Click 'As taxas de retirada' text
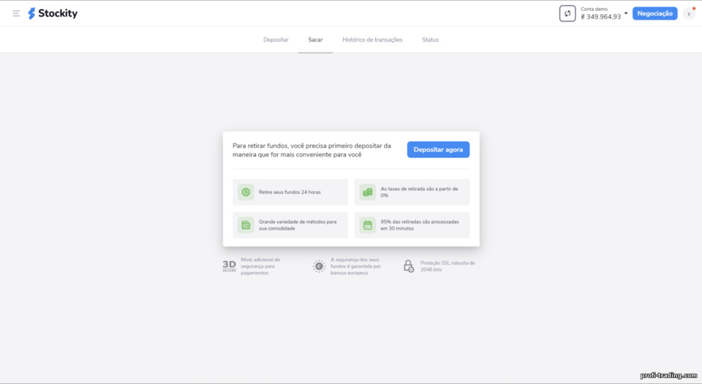The image size is (702, 384). pos(419,192)
